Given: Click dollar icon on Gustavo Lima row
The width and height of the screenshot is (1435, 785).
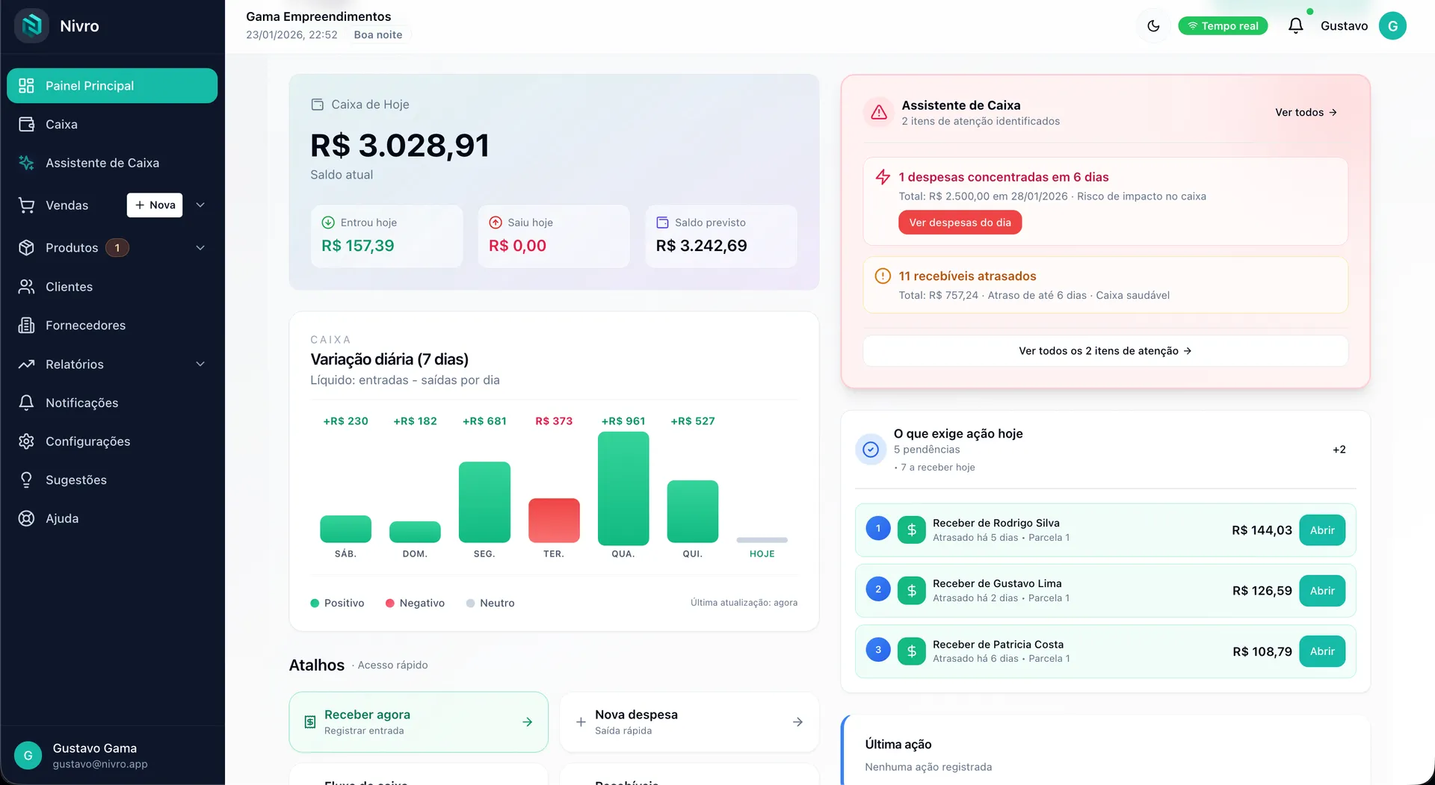Looking at the screenshot, I should coord(911,591).
